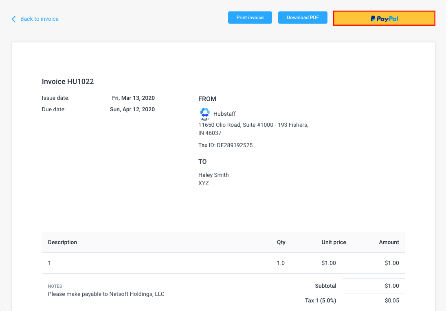
Task: Click the Qty column header
Action: click(x=281, y=242)
